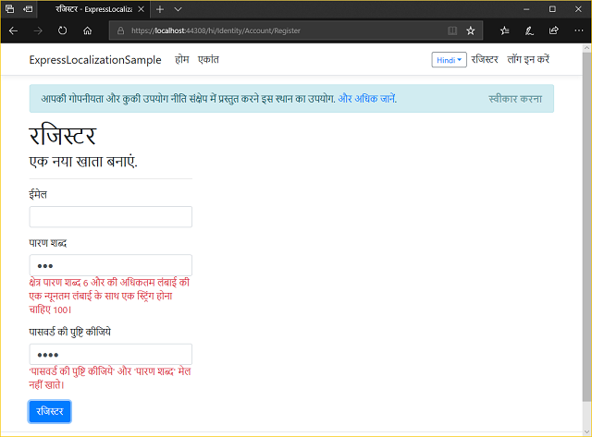This screenshot has width=592, height=437.
Task: Focus the पासवर्ड की पुष्टि कीजिये field
Action: (111, 355)
